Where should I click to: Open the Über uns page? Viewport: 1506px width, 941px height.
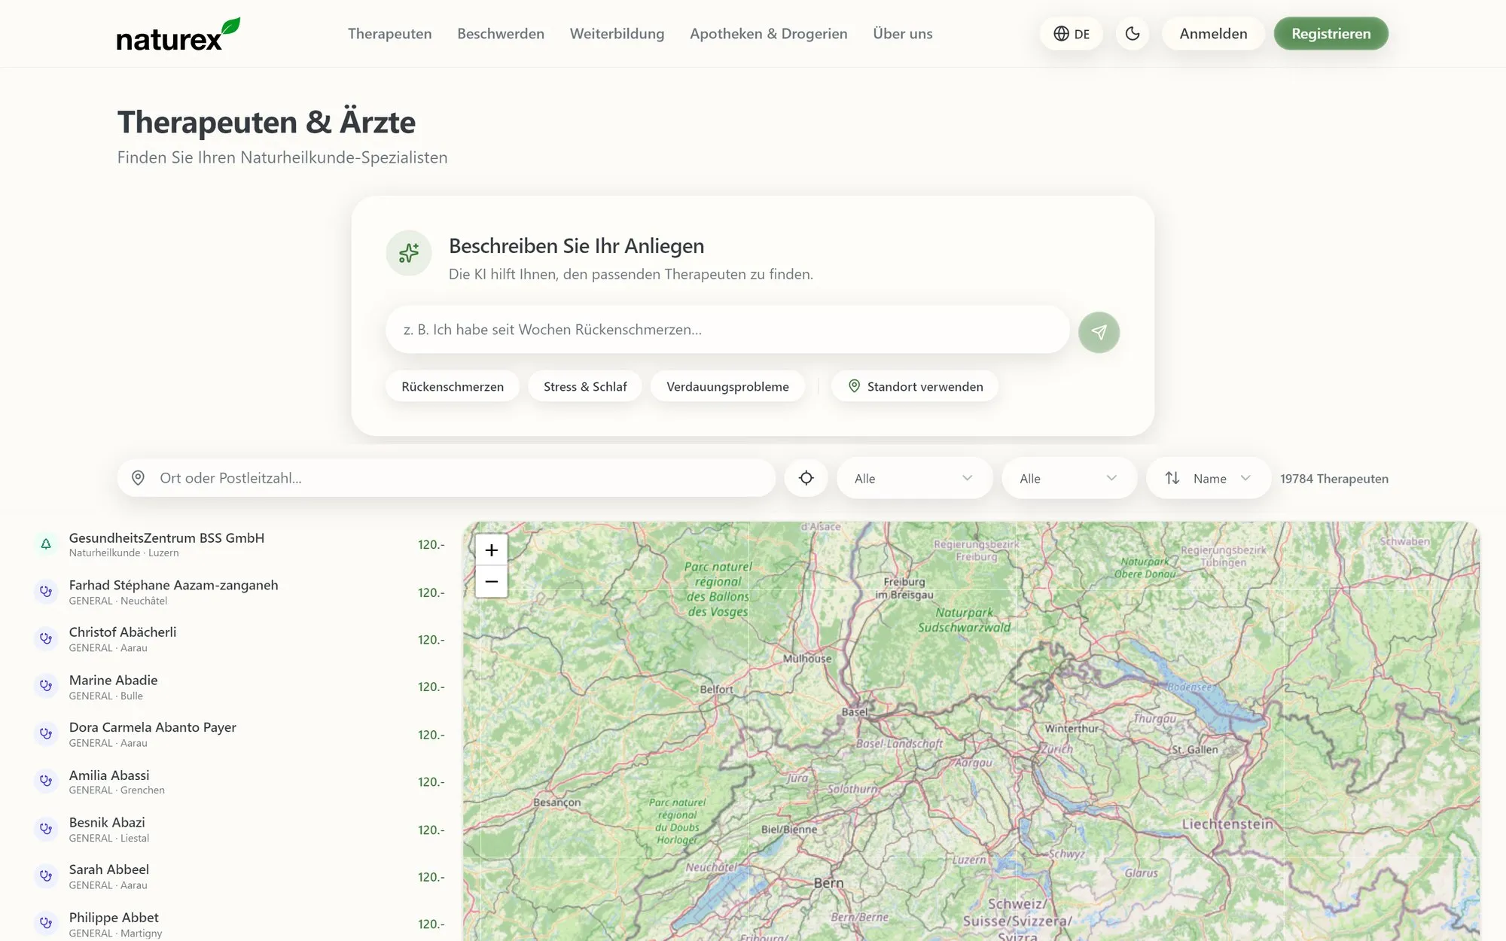point(902,34)
